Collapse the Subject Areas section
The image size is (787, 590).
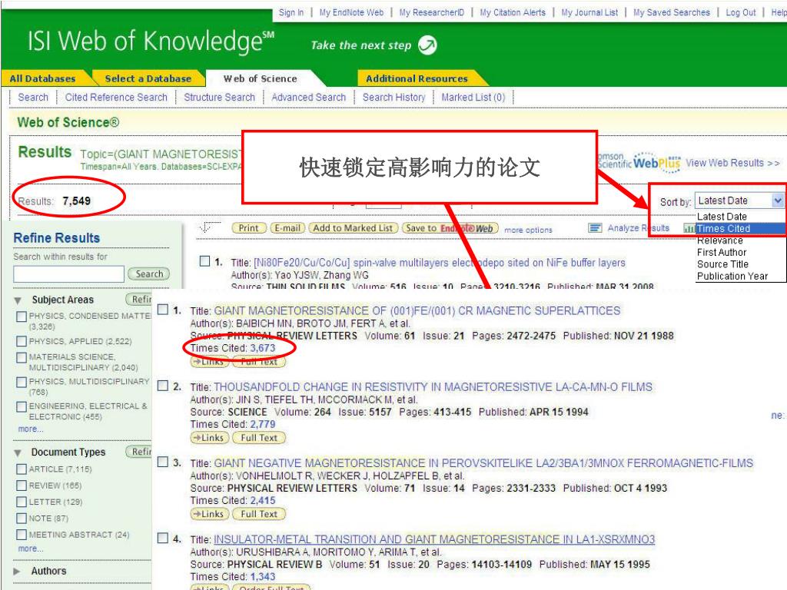tap(18, 300)
